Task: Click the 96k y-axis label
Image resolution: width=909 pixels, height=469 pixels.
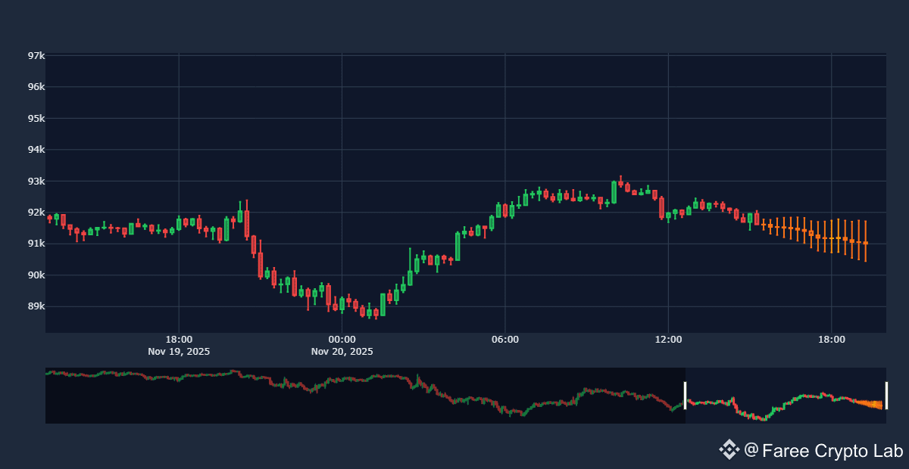Action: (36, 87)
